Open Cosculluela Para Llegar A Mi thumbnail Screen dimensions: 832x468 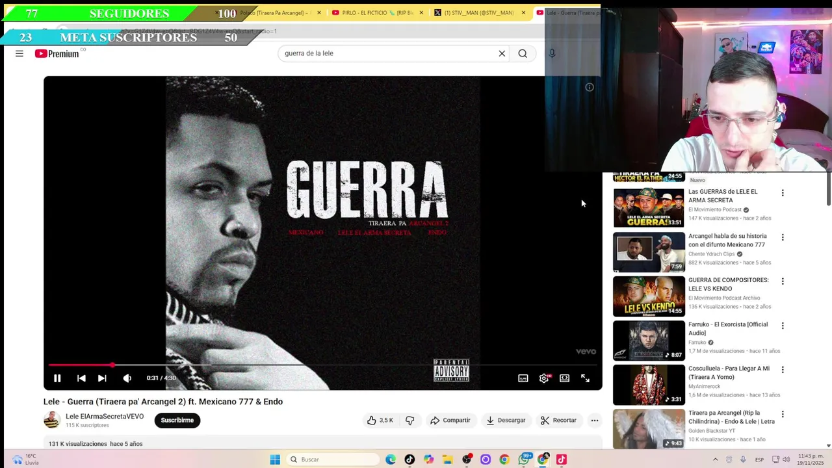(649, 384)
